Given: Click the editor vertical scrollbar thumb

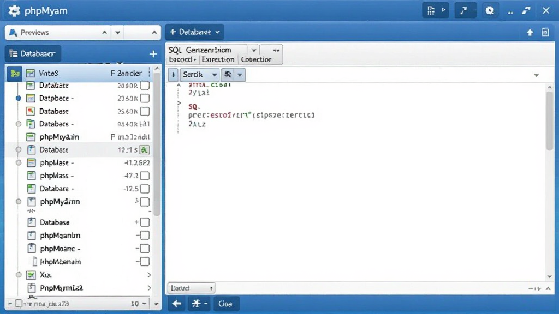Looking at the screenshot, I should (549, 120).
